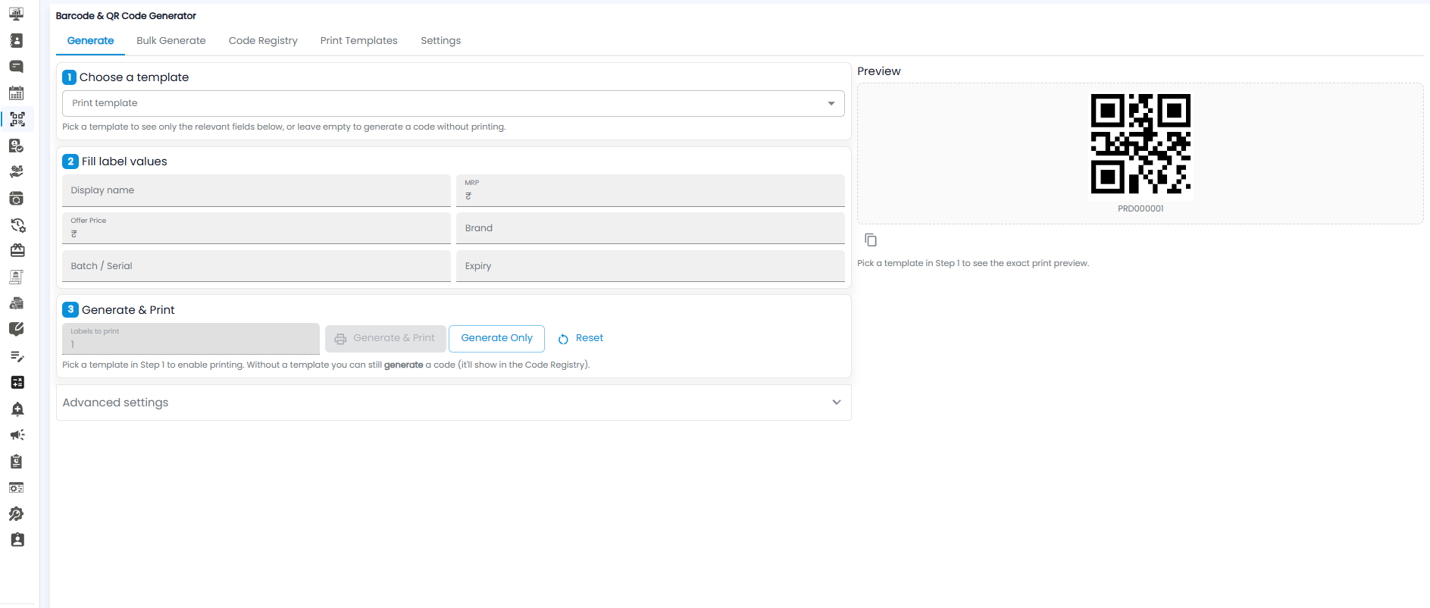This screenshot has width=1430, height=608.
Task: Click the Generate Only button
Action: (x=496, y=338)
